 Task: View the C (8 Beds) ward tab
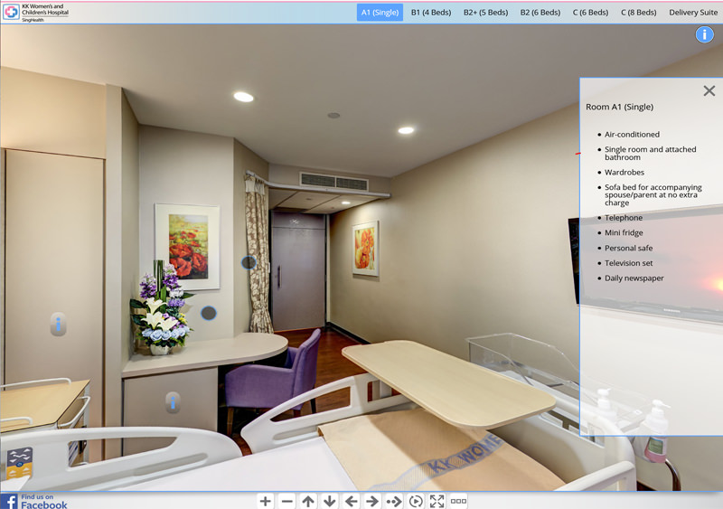639,13
